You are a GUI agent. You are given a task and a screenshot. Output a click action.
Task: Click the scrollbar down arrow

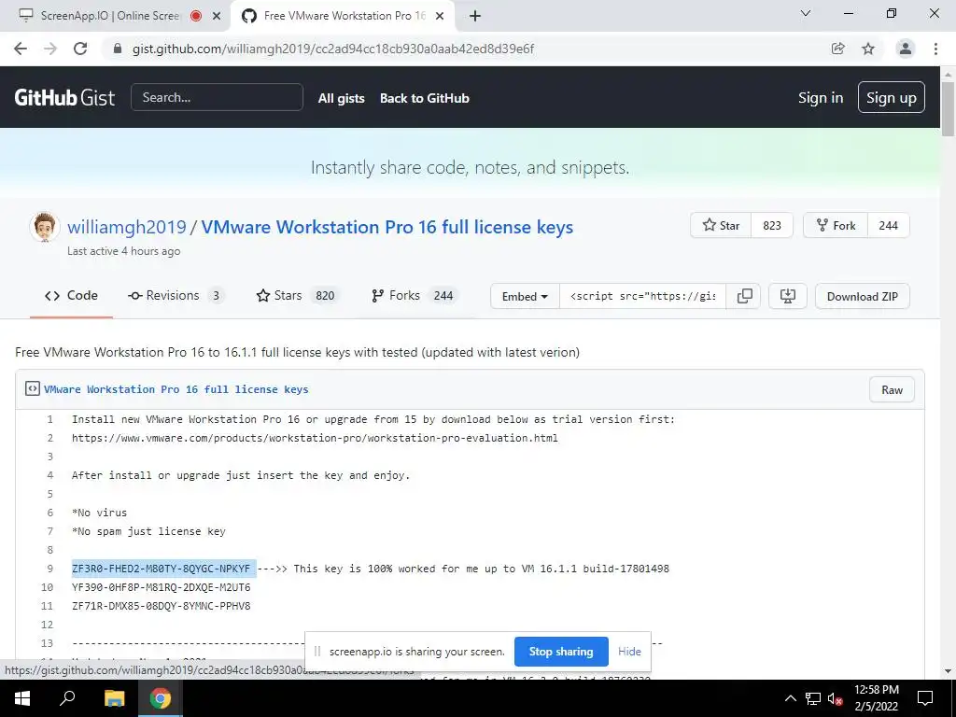click(x=949, y=671)
